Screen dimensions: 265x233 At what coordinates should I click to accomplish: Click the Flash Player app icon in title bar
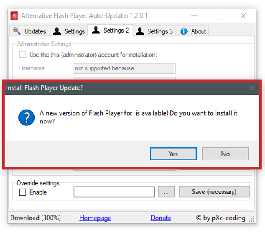click(x=14, y=16)
